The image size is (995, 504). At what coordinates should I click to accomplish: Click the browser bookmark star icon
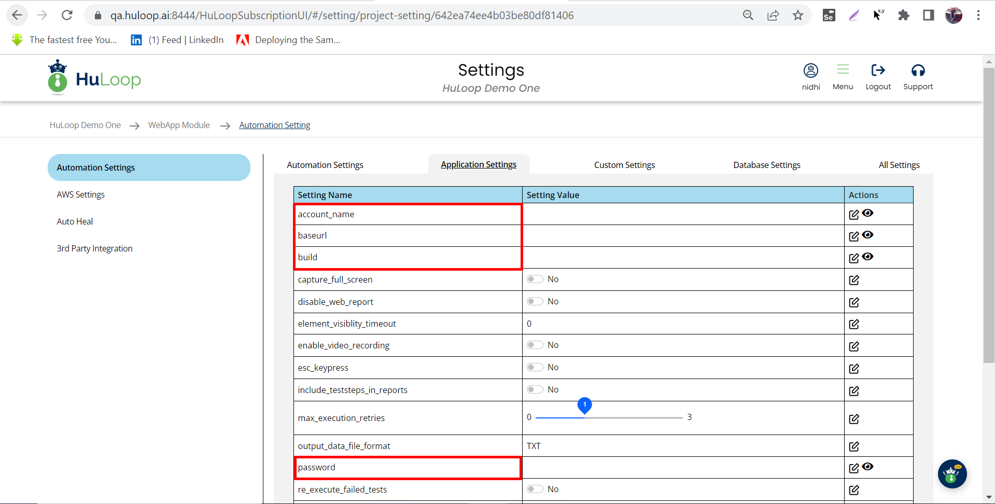pos(797,16)
